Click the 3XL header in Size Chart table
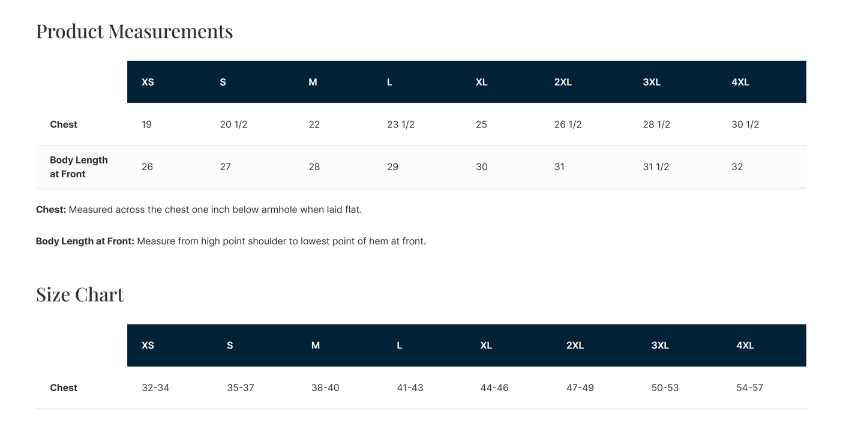This screenshot has height=436, width=867. tap(660, 346)
